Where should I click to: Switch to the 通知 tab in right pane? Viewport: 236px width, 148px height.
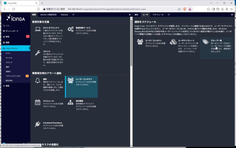(x=136, y=15)
